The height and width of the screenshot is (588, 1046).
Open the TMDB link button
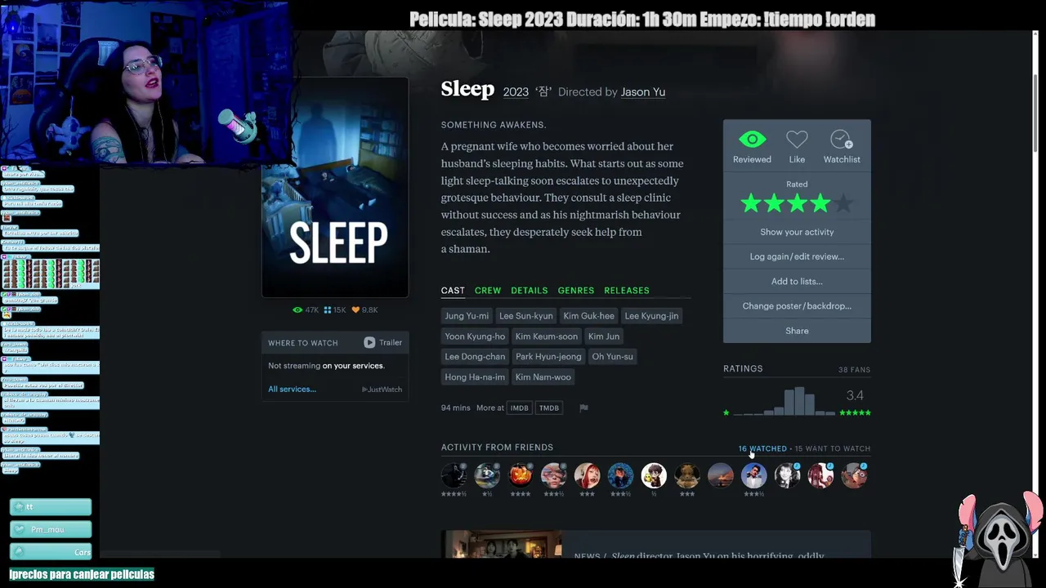point(549,408)
